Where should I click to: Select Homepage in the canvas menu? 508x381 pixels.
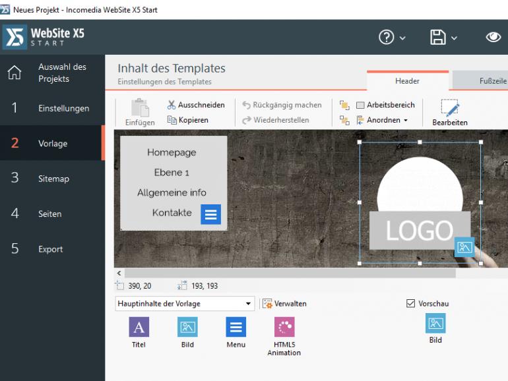(x=172, y=152)
